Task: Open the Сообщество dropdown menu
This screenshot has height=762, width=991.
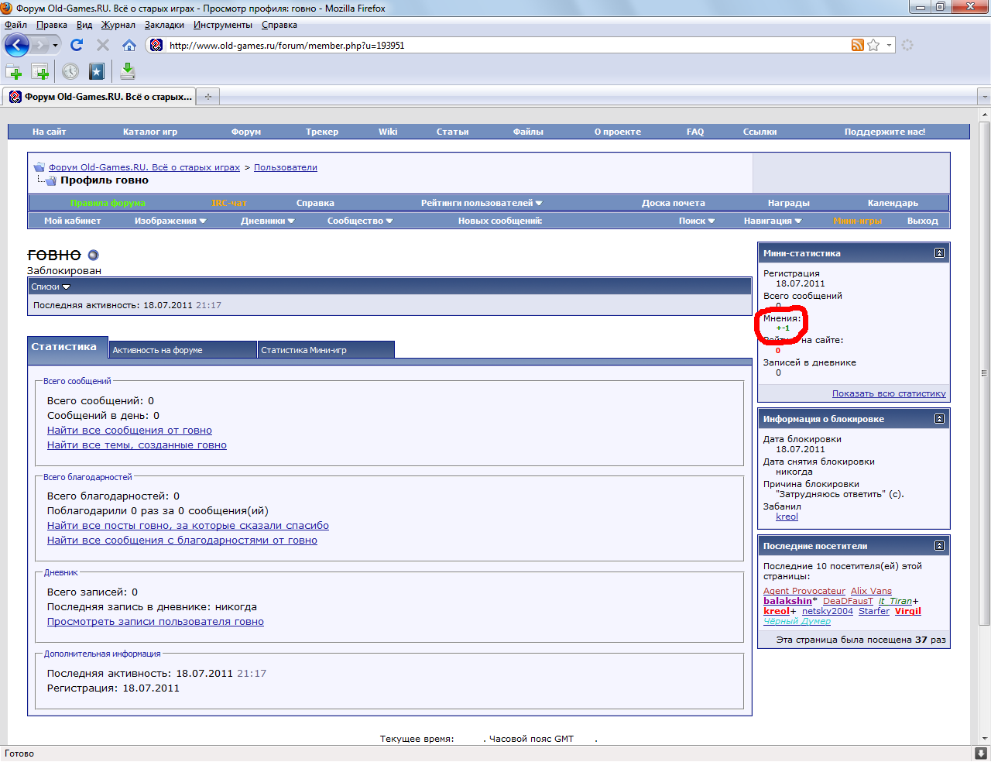Action: (x=359, y=221)
